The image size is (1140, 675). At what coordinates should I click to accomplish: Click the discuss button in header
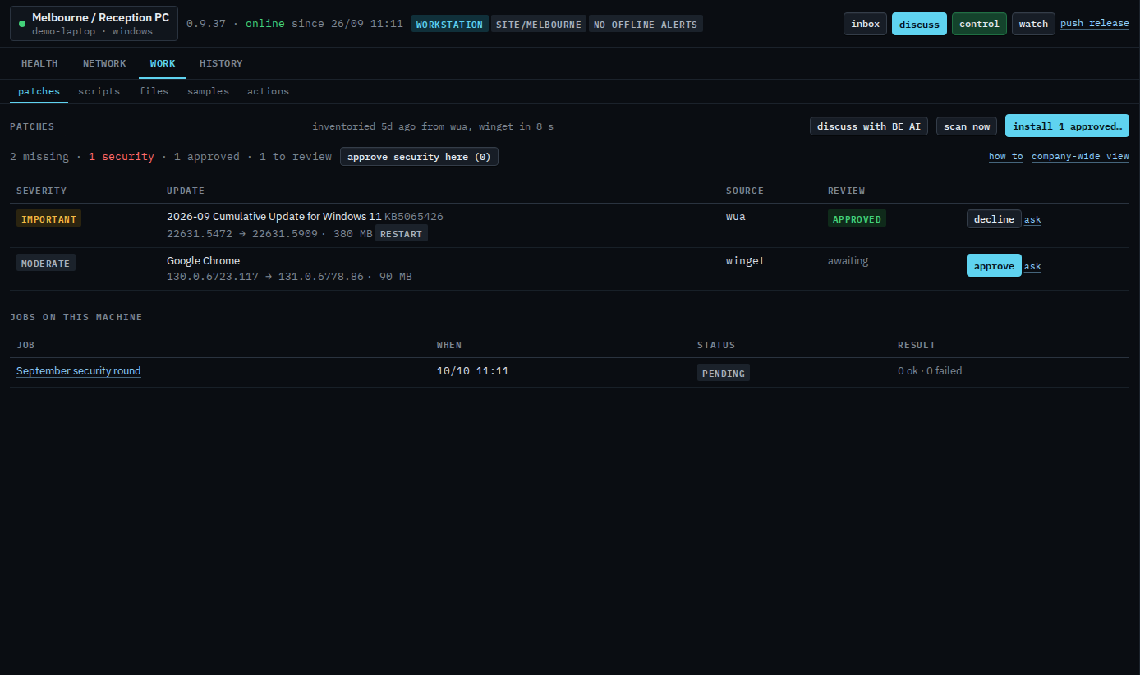pyautogui.click(x=919, y=24)
